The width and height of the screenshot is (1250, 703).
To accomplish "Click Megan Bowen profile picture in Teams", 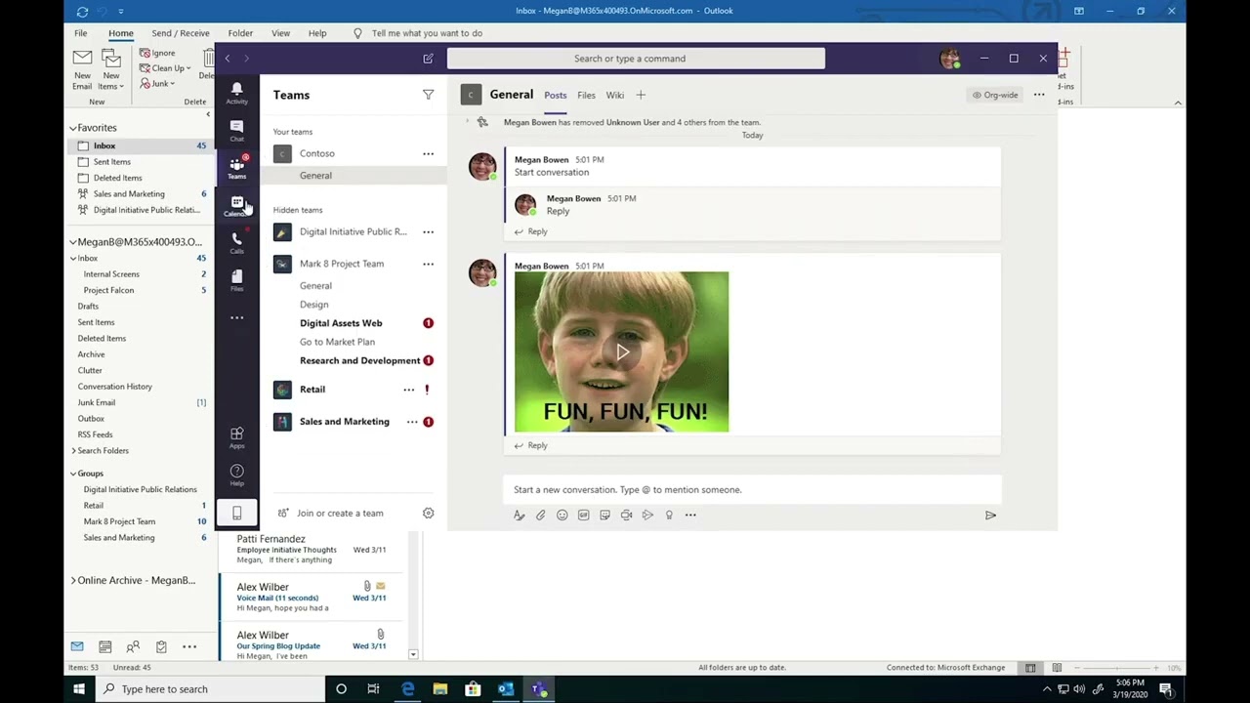I will tap(949, 59).
